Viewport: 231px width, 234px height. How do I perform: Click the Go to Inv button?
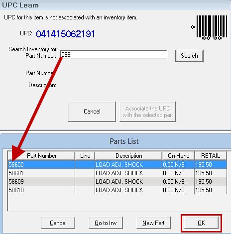106,223
